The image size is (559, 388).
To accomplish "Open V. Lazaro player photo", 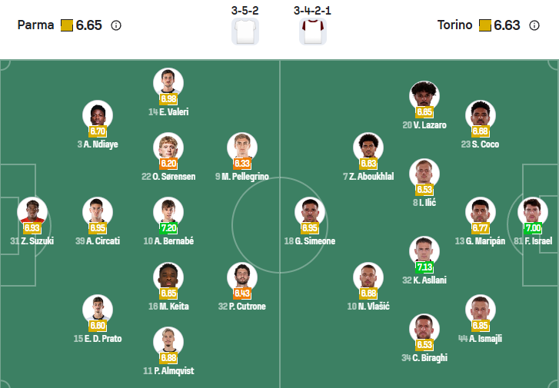I will click(x=424, y=95).
